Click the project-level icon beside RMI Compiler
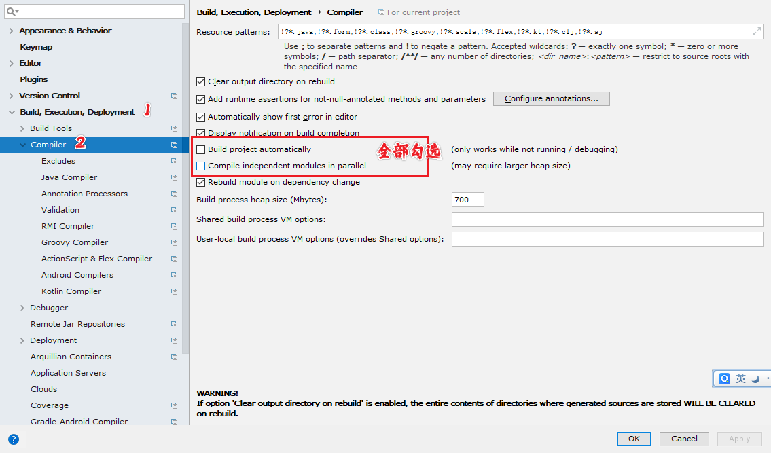The image size is (771, 453). point(174,226)
